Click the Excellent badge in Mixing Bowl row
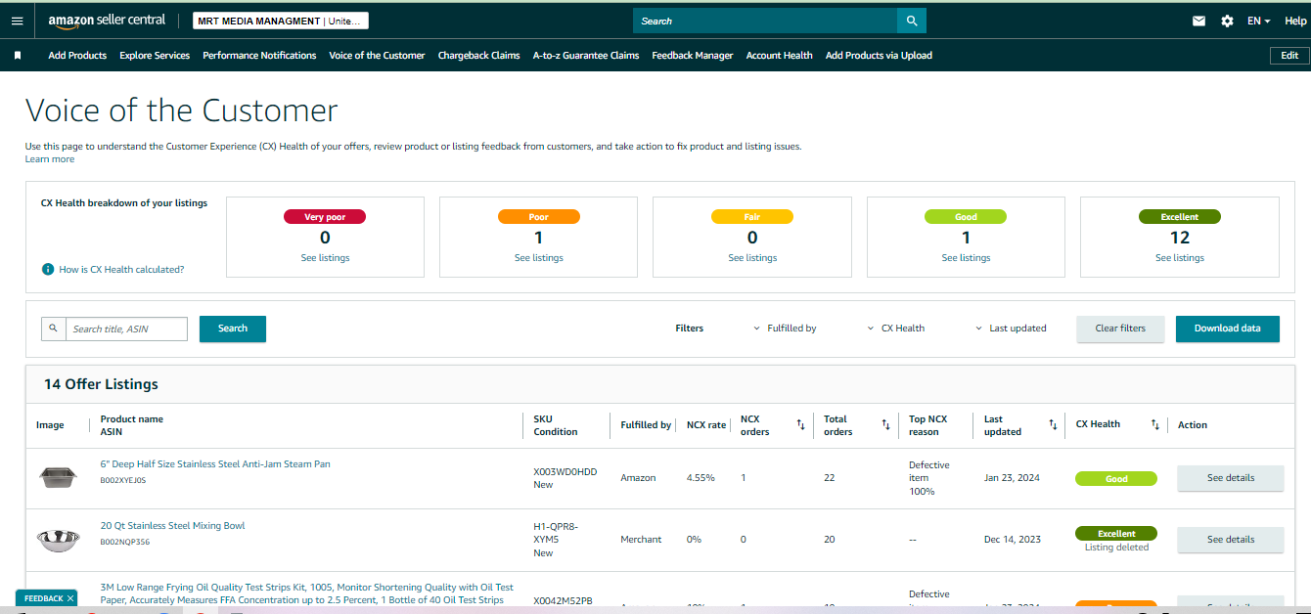 1116,534
